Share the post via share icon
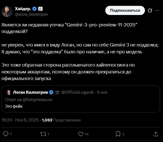The height and width of the screenshot is (142, 163). click(x=156, y=134)
